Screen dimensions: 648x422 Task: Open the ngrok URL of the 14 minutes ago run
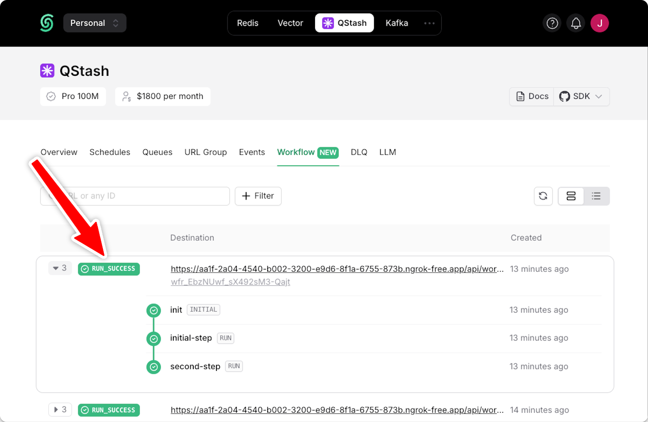pos(337,410)
